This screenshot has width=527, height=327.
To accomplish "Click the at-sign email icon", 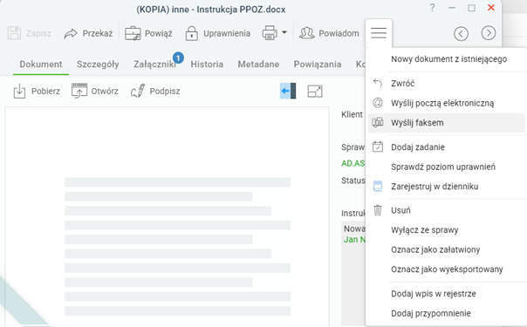I will click(378, 103).
